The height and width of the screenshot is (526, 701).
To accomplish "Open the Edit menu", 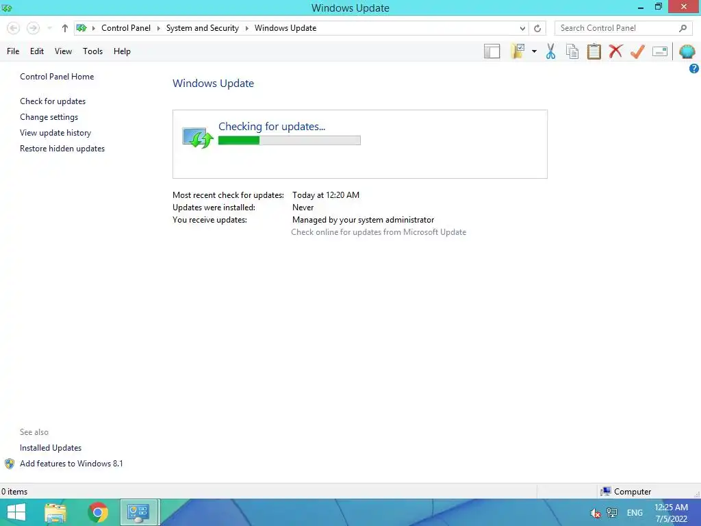I will (x=37, y=51).
